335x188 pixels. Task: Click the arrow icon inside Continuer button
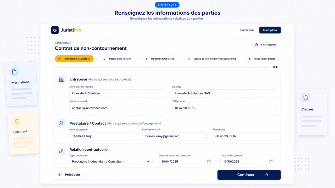pos(266,175)
